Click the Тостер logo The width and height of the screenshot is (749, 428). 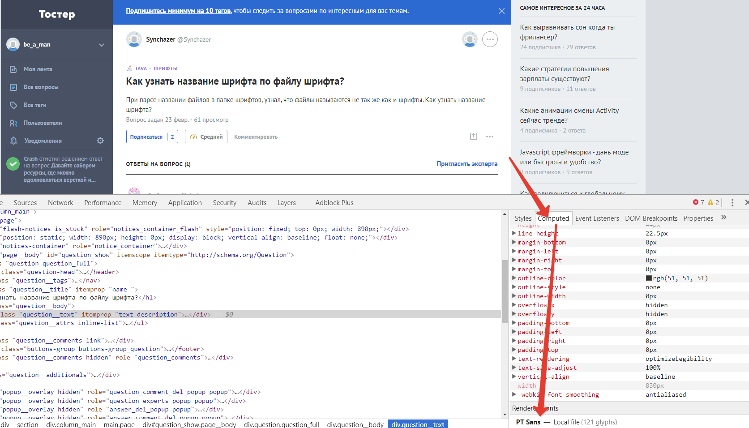pos(57,14)
